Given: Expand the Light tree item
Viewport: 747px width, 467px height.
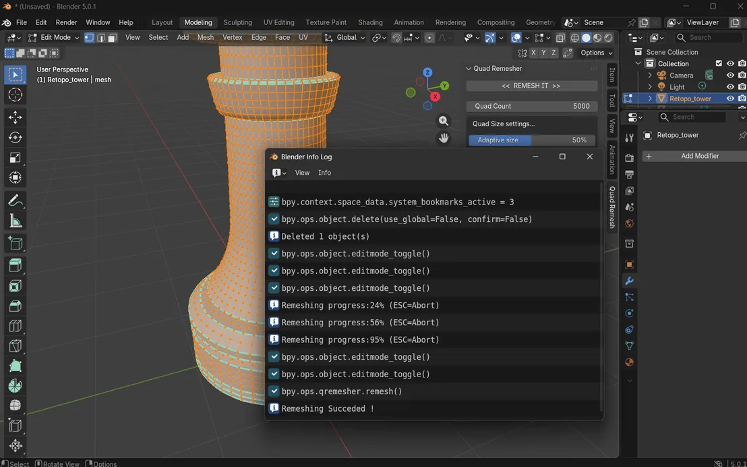Looking at the screenshot, I should [650, 87].
